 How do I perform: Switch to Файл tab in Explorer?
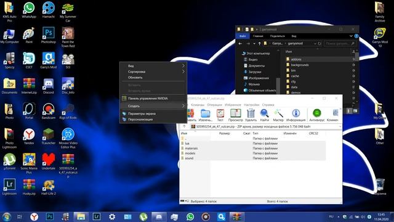pos(243,36)
